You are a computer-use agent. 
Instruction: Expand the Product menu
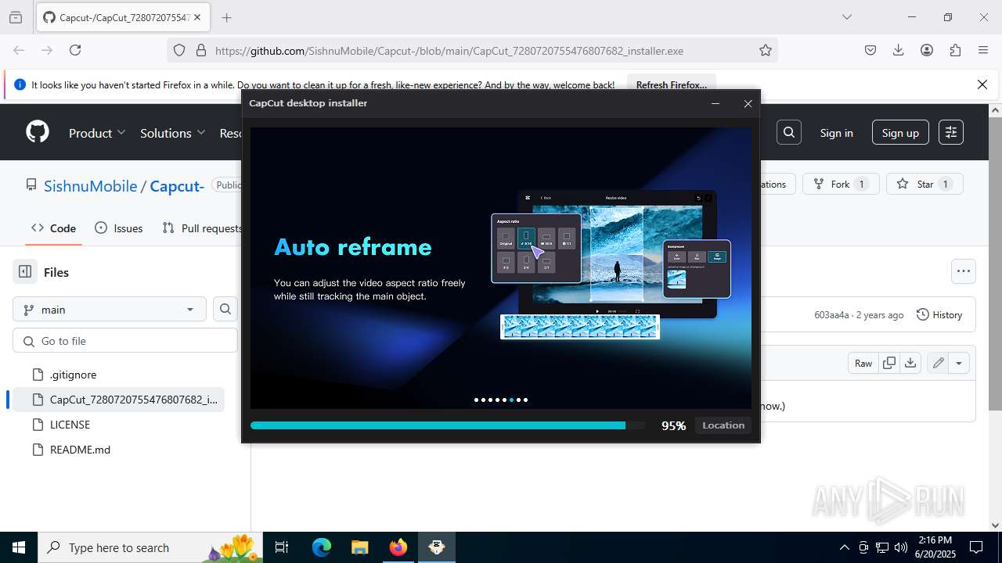tap(97, 133)
